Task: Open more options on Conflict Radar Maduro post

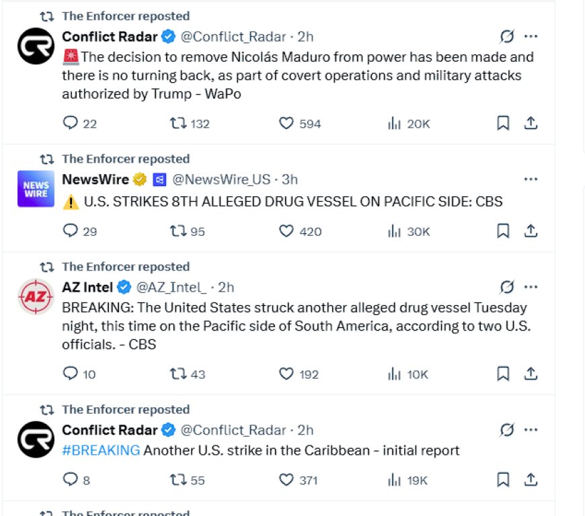Action: point(531,36)
